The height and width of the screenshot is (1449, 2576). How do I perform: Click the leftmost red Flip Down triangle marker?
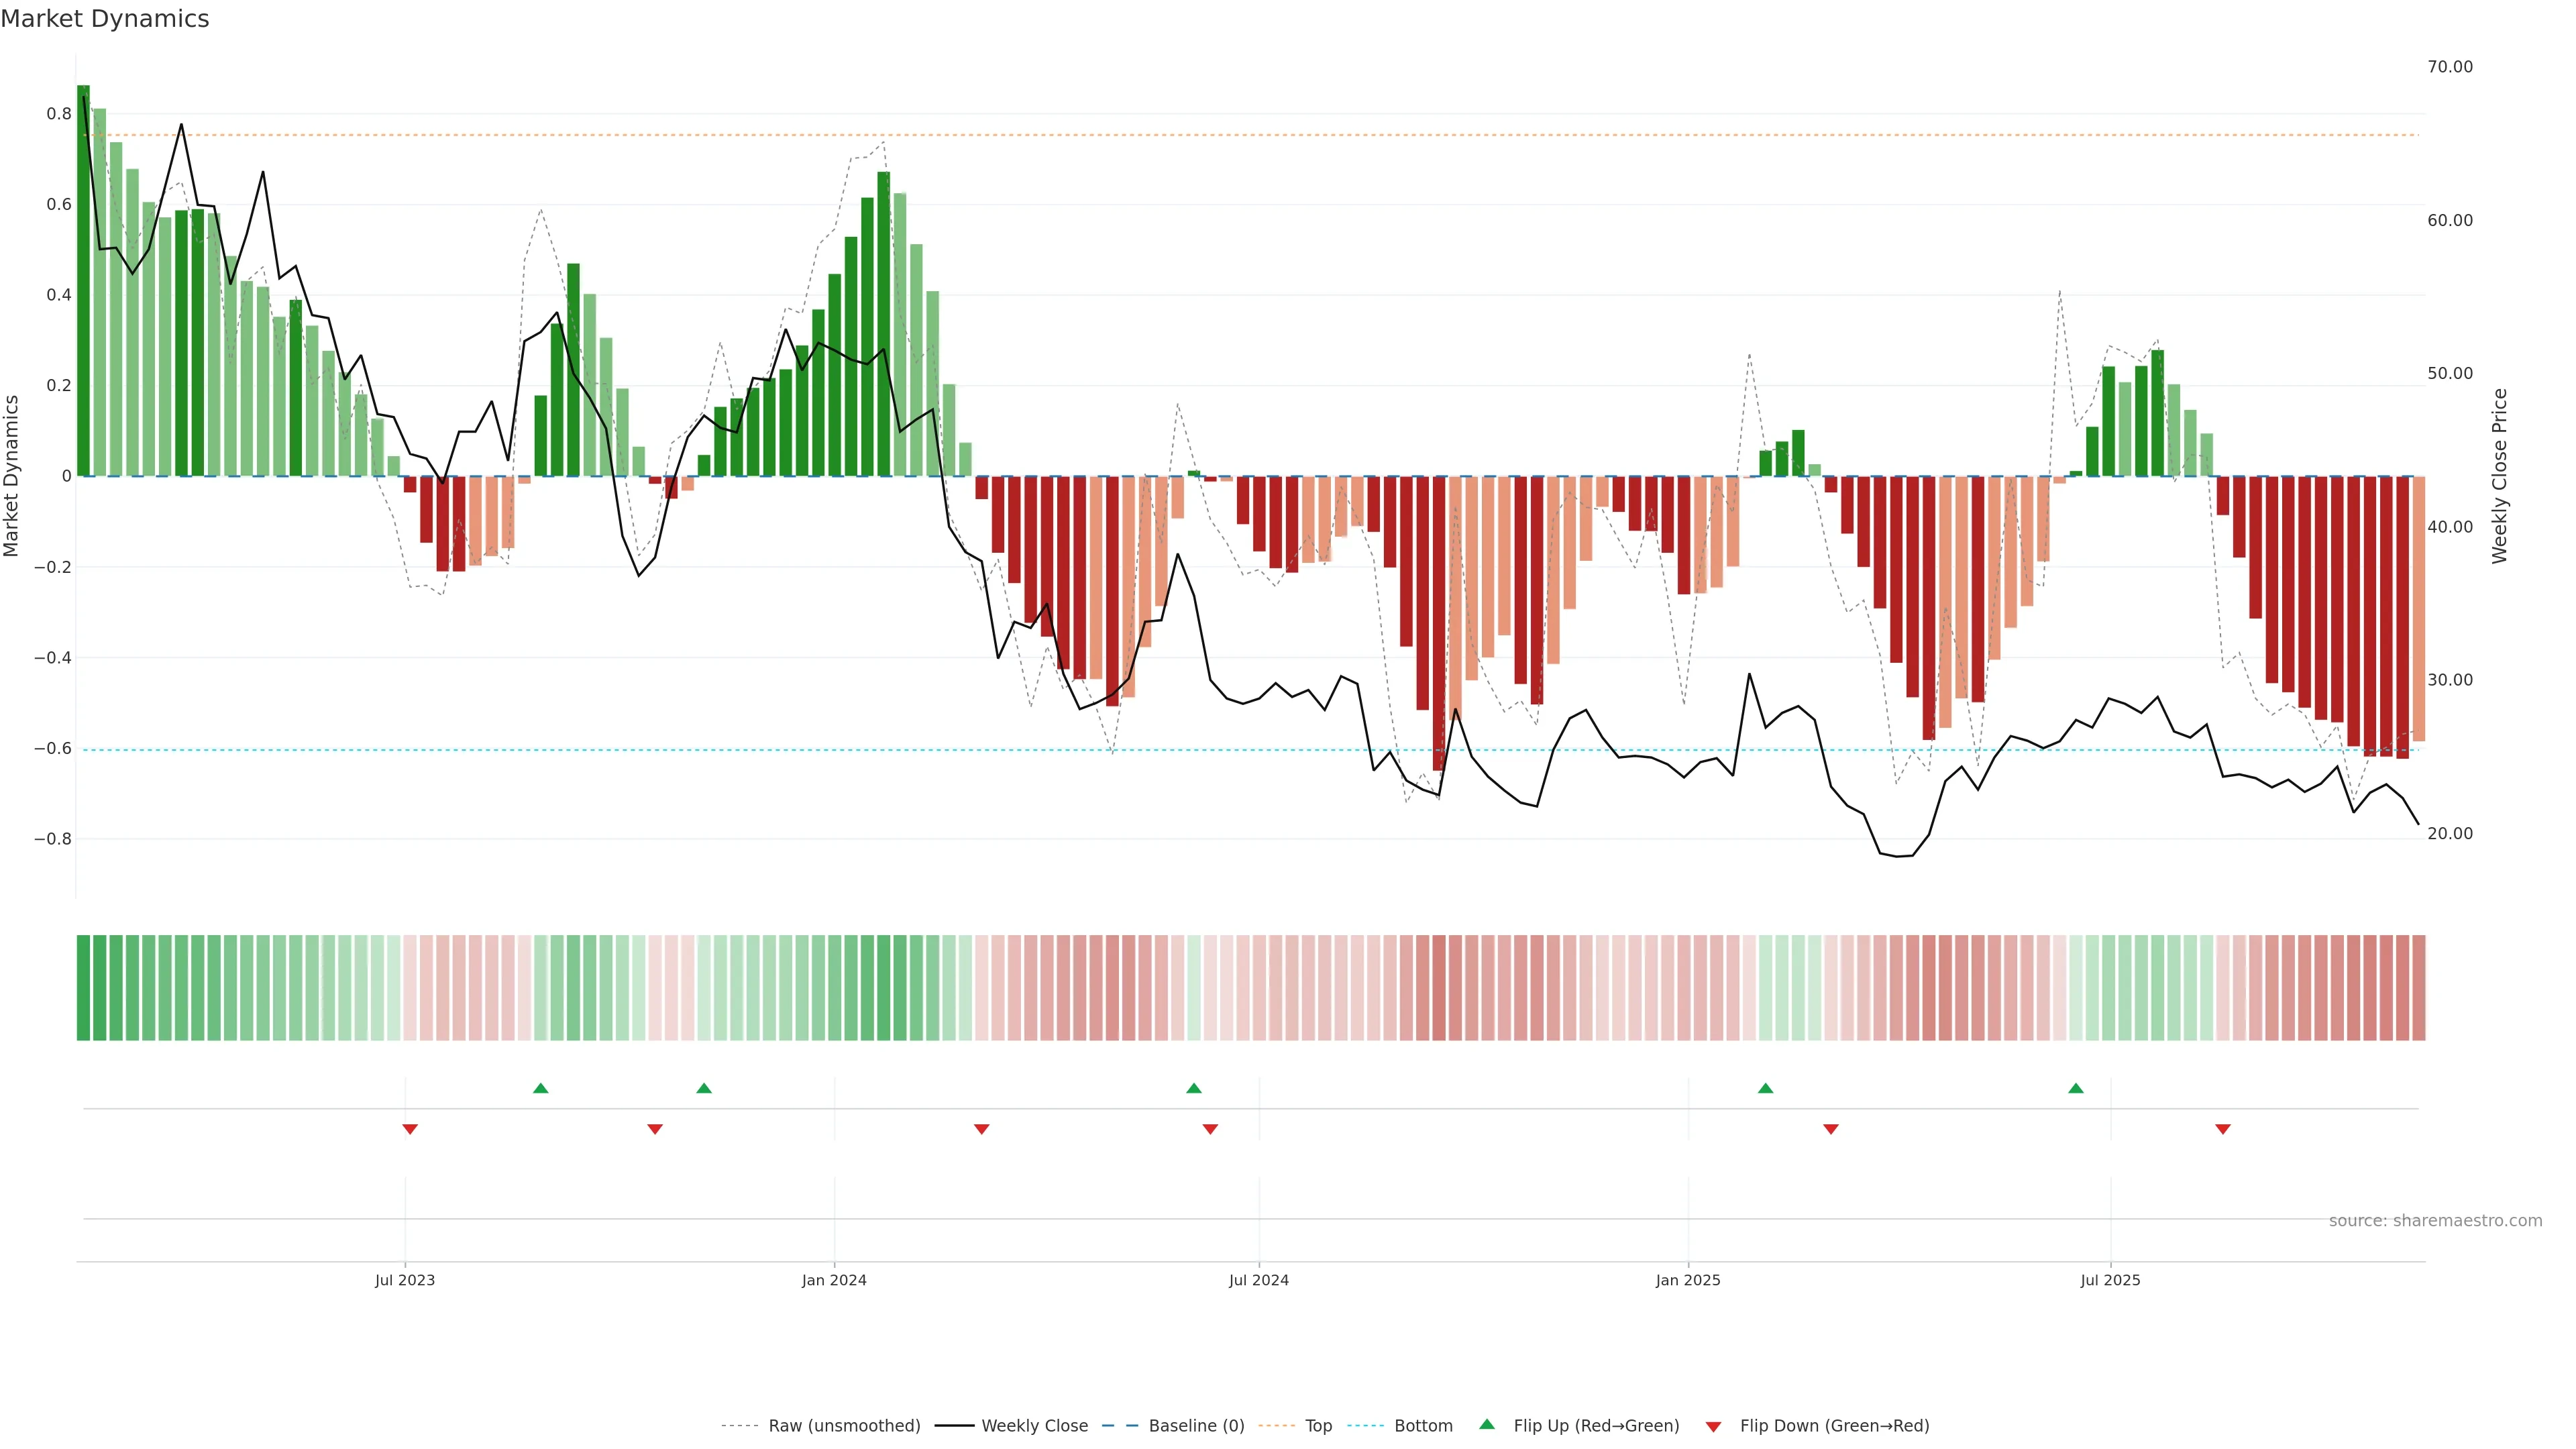tap(410, 1129)
